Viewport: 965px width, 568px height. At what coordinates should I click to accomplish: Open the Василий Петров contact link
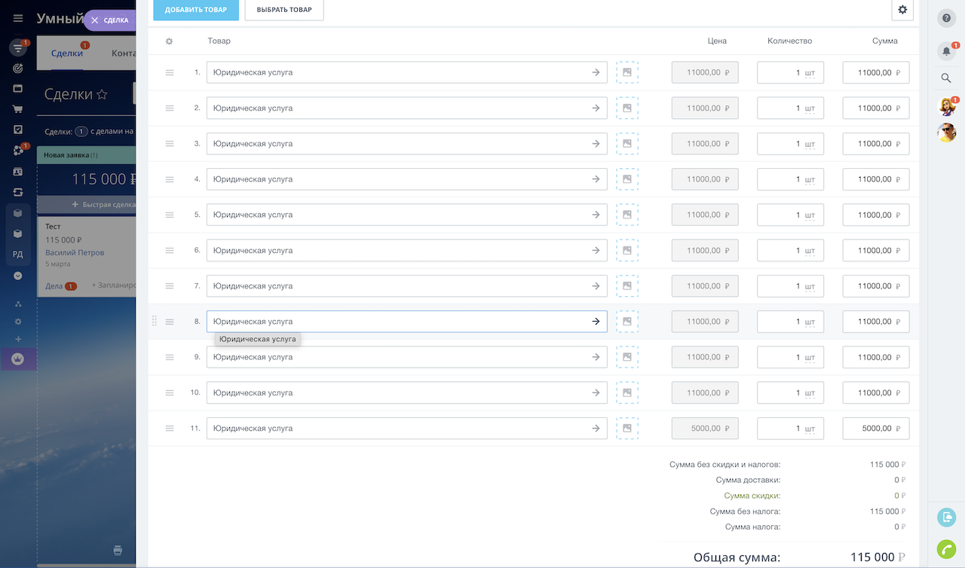click(75, 252)
